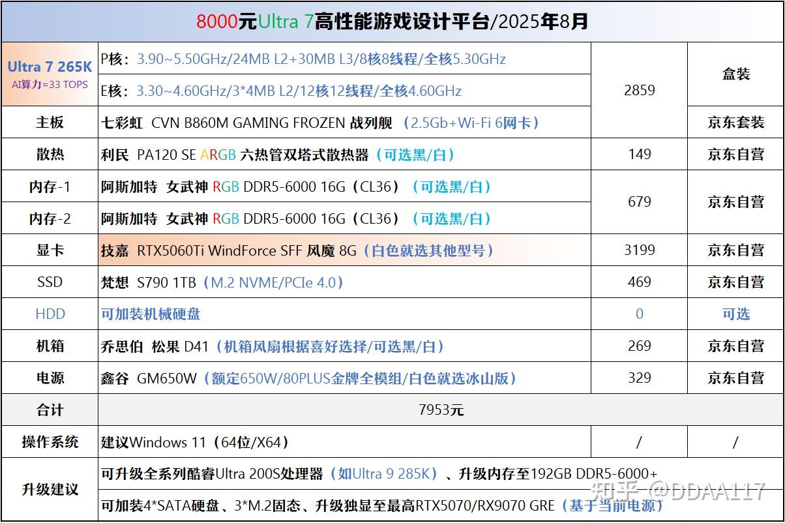Click the Ultra 7 265K processor cell
The height and width of the screenshot is (523, 785).
[50, 74]
